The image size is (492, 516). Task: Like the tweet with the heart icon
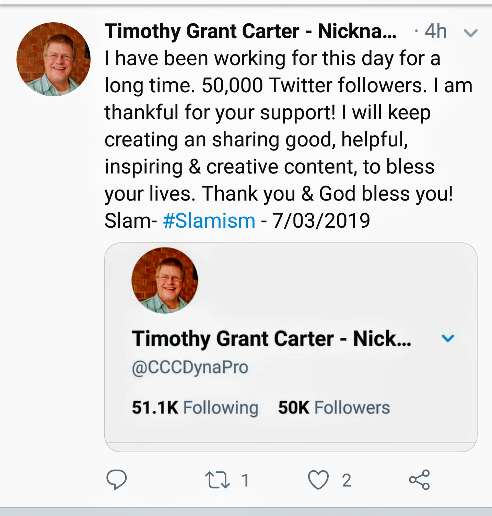pos(318,480)
